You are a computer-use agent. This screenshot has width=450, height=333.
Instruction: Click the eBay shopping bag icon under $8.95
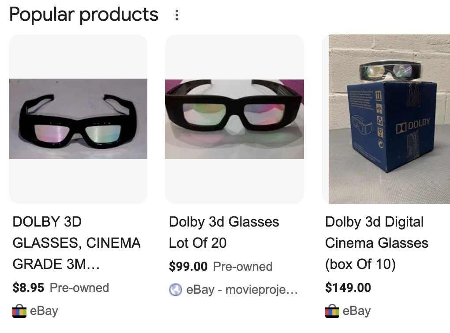[x=19, y=311]
